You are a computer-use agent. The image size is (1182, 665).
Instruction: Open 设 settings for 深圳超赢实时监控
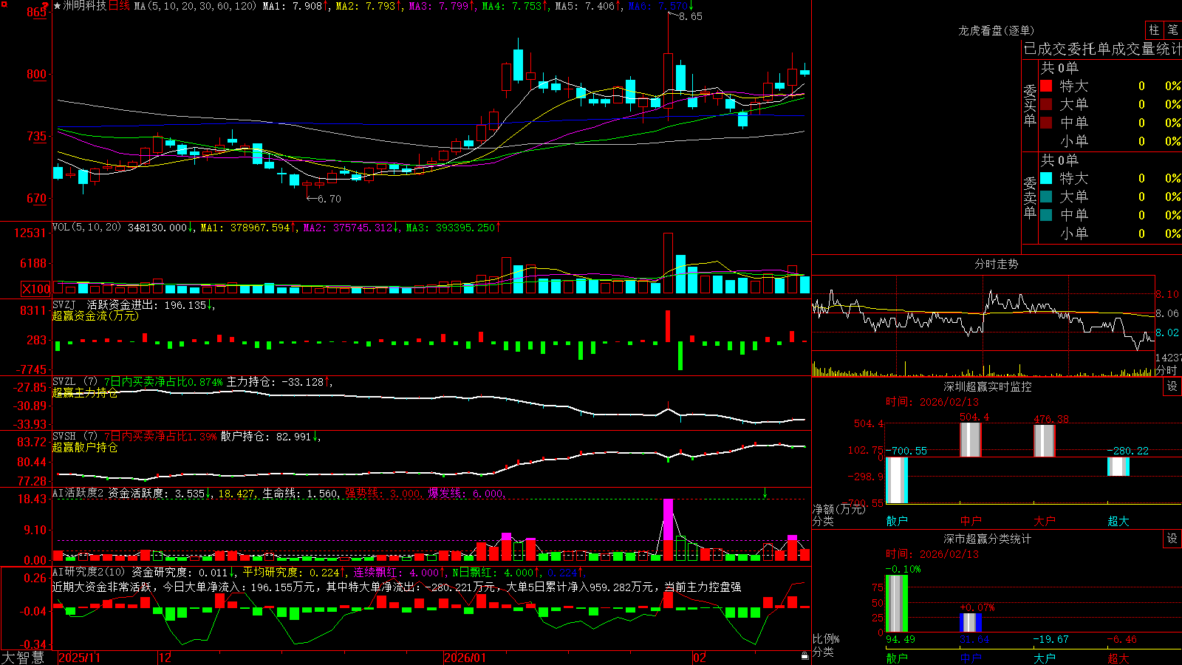pyautogui.click(x=1172, y=386)
